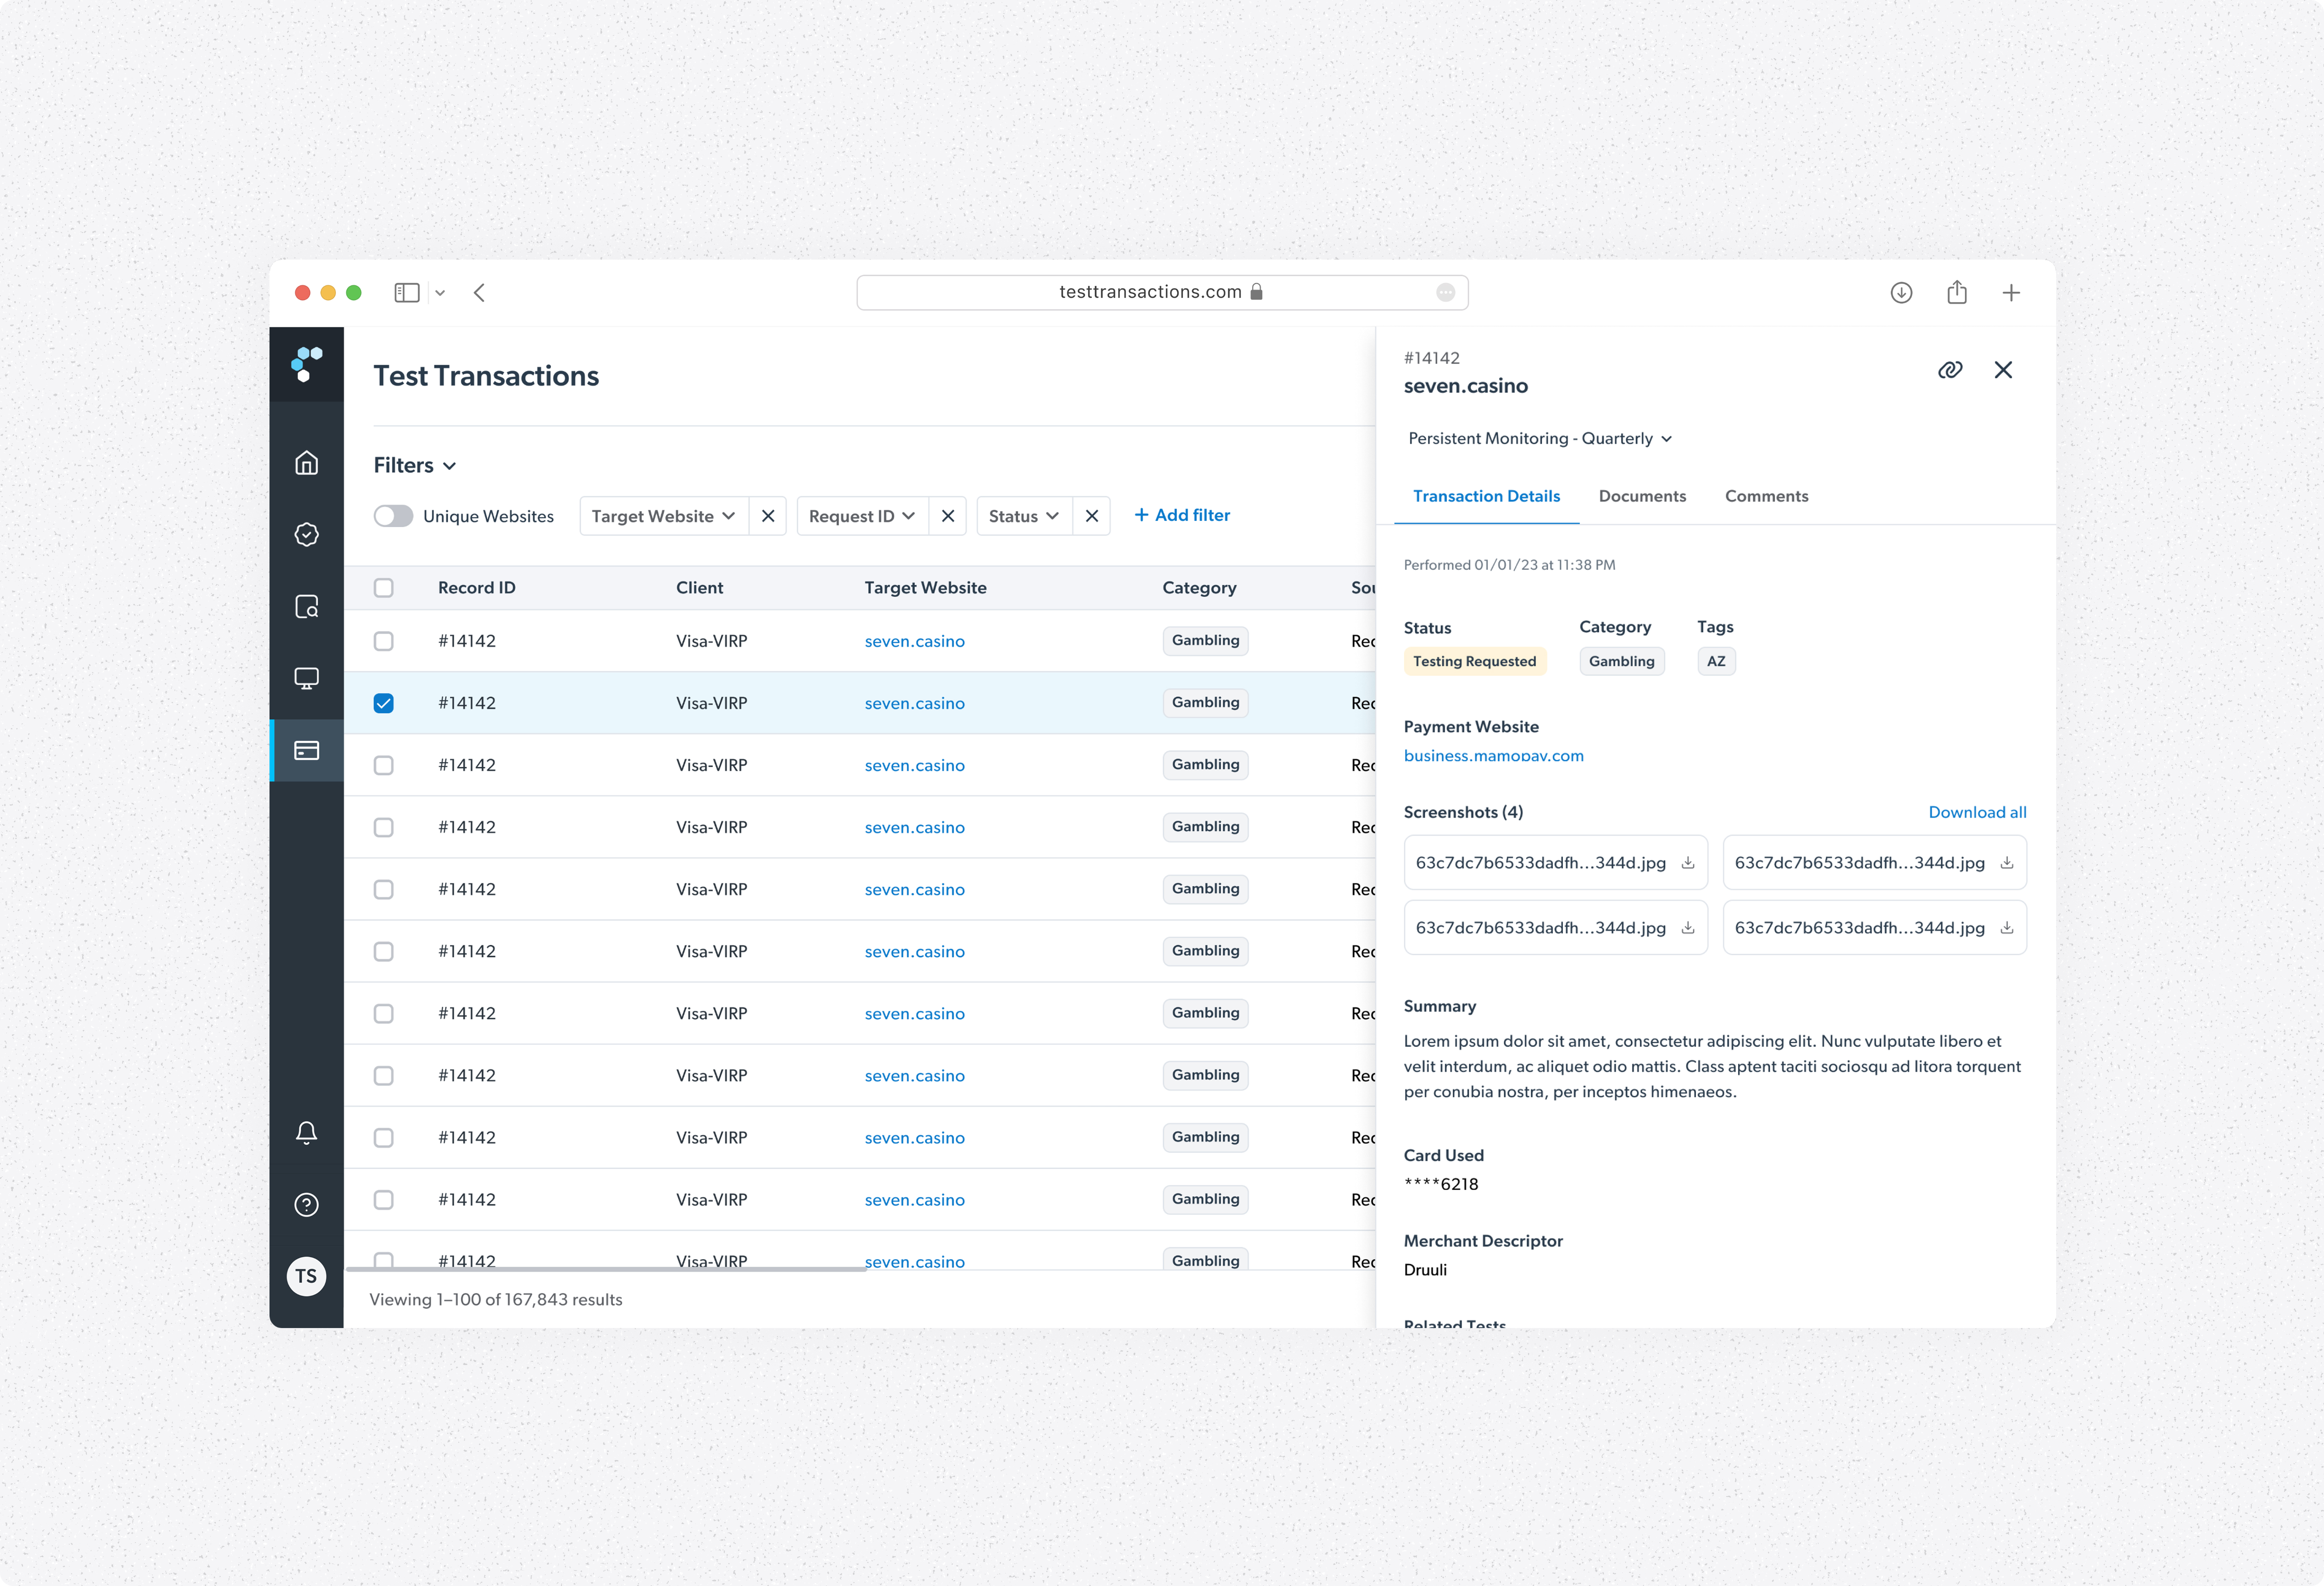The height and width of the screenshot is (1586, 2324).
Task: Check the fourth row's checkbox
Action: [x=384, y=828]
